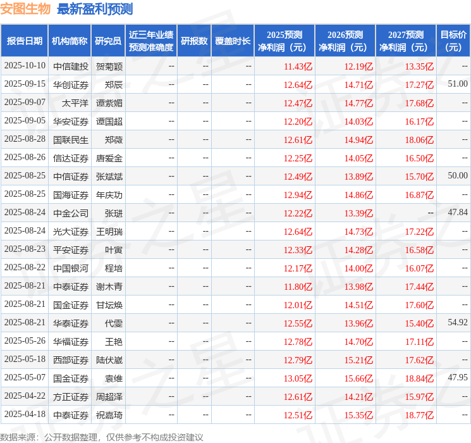The image size is (471, 443).
Task: Click 2025 profit value 11.80亿
Action: [298, 287]
